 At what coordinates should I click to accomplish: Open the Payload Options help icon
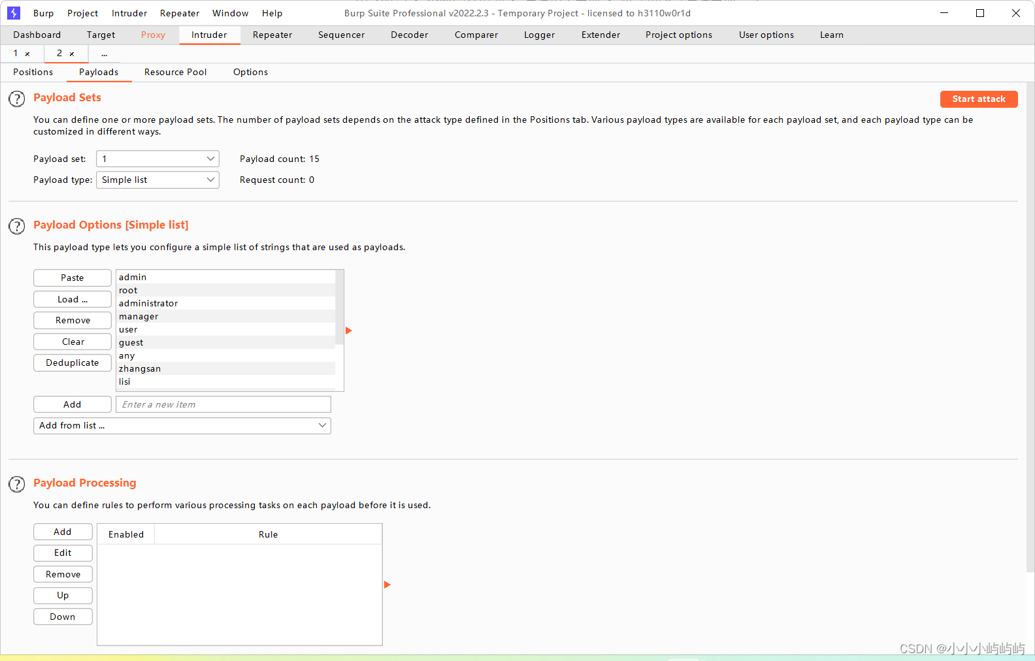[x=16, y=227]
